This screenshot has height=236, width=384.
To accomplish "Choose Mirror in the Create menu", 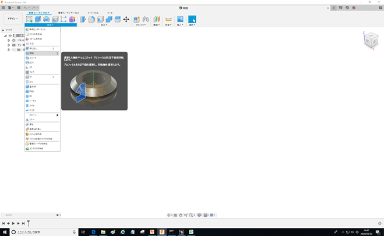I will pyautogui.click(x=43, y=120).
